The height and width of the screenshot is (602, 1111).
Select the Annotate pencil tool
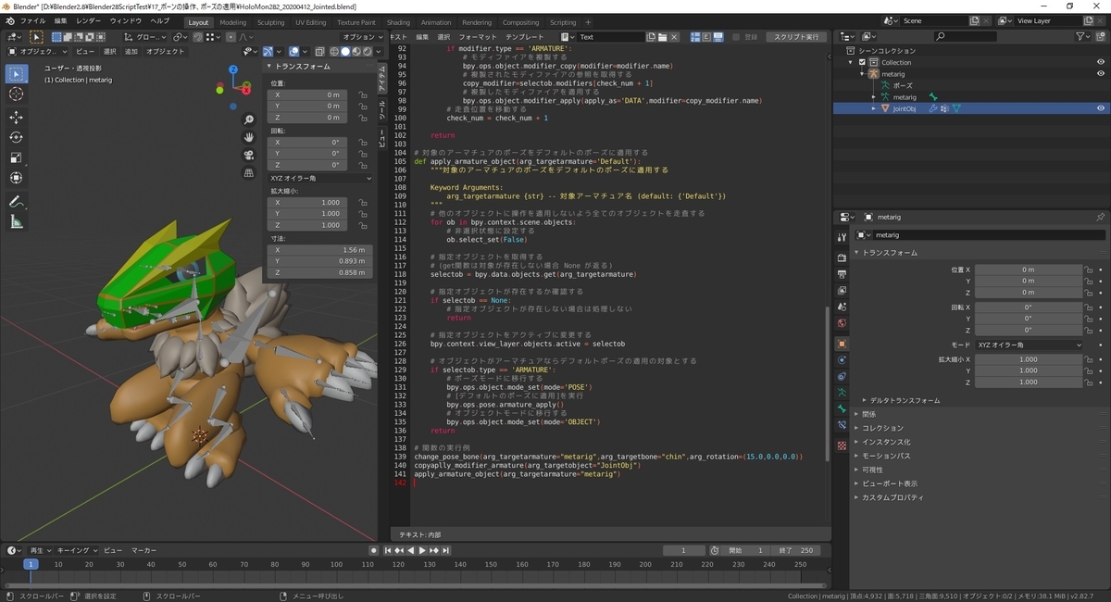(16, 201)
